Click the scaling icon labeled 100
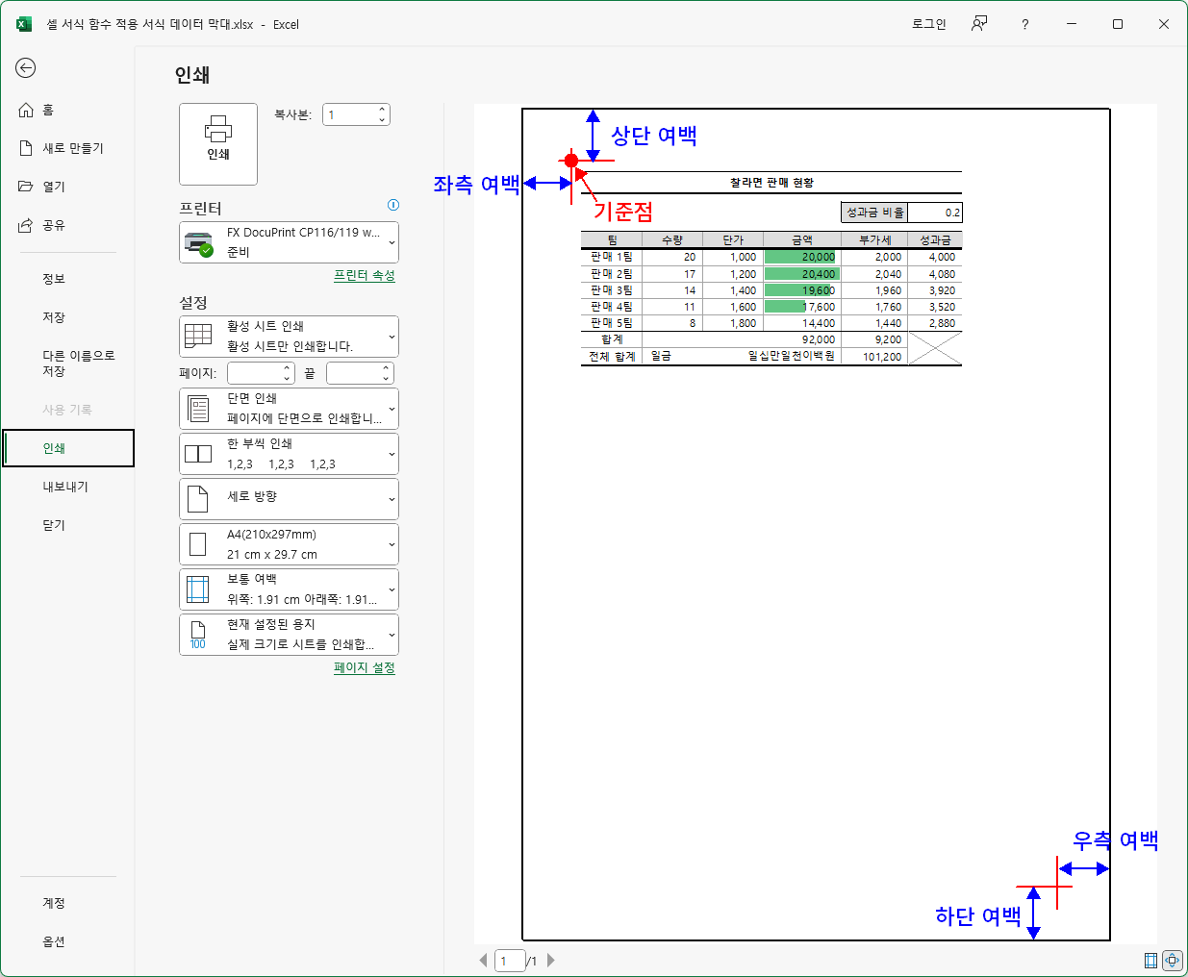The height and width of the screenshot is (977, 1188). point(198,635)
